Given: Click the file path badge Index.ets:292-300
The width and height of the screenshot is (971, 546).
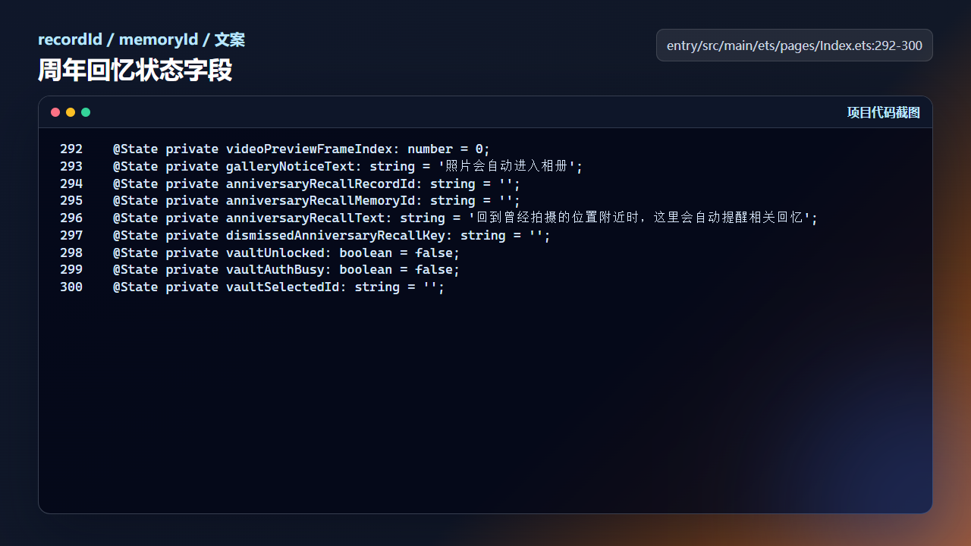Looking at the screenshot, I should [x=794, y=45].
